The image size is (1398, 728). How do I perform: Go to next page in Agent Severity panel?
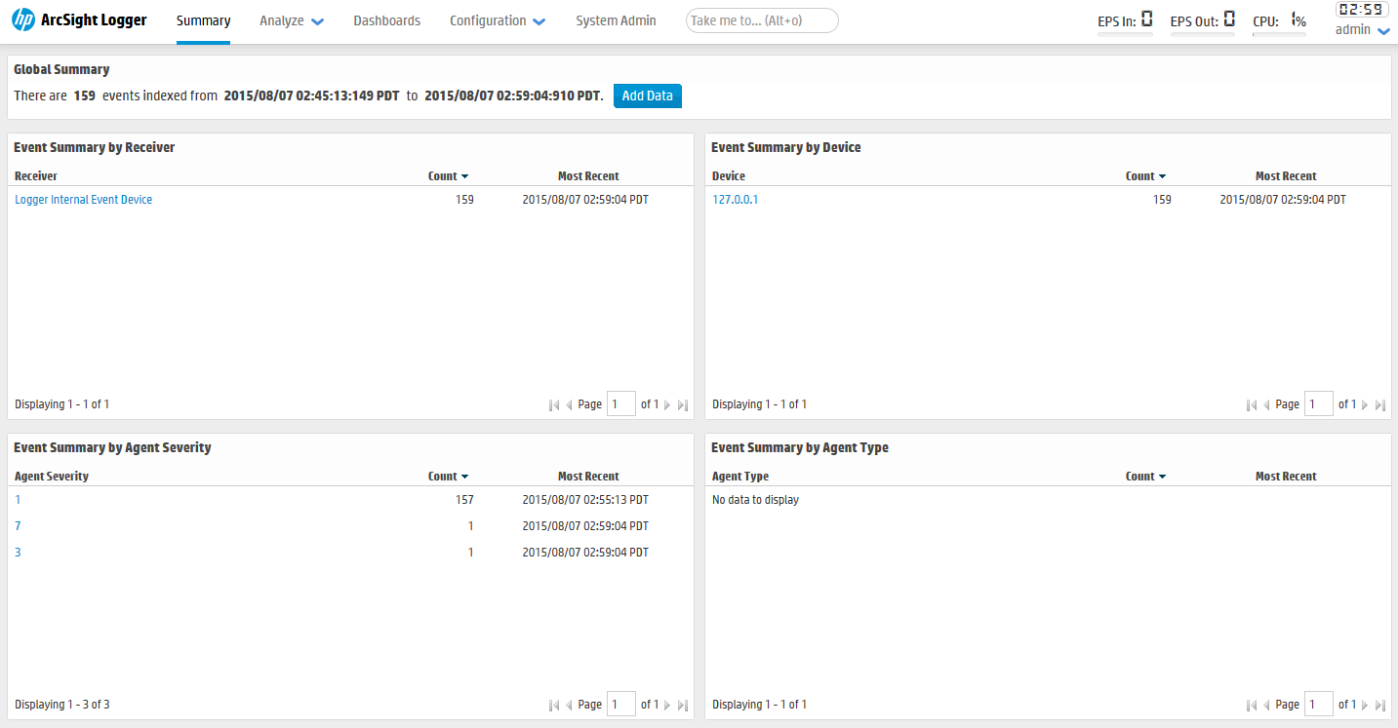pos(667,705)
